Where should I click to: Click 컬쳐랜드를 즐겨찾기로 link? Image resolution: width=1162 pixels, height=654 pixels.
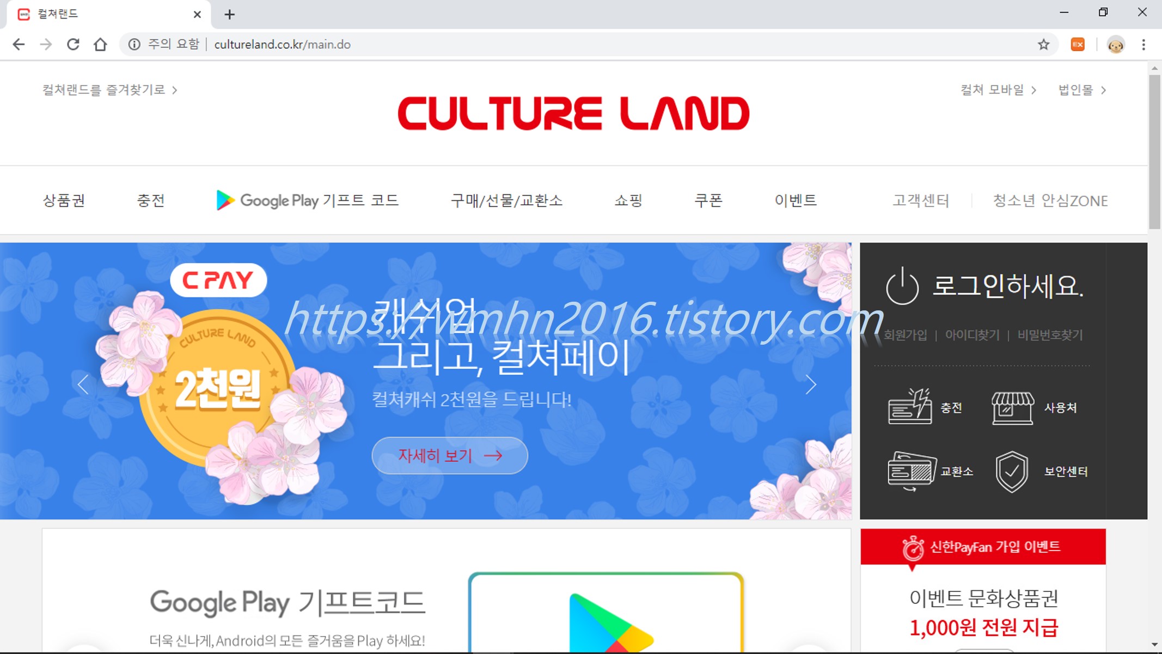[109, 90]
